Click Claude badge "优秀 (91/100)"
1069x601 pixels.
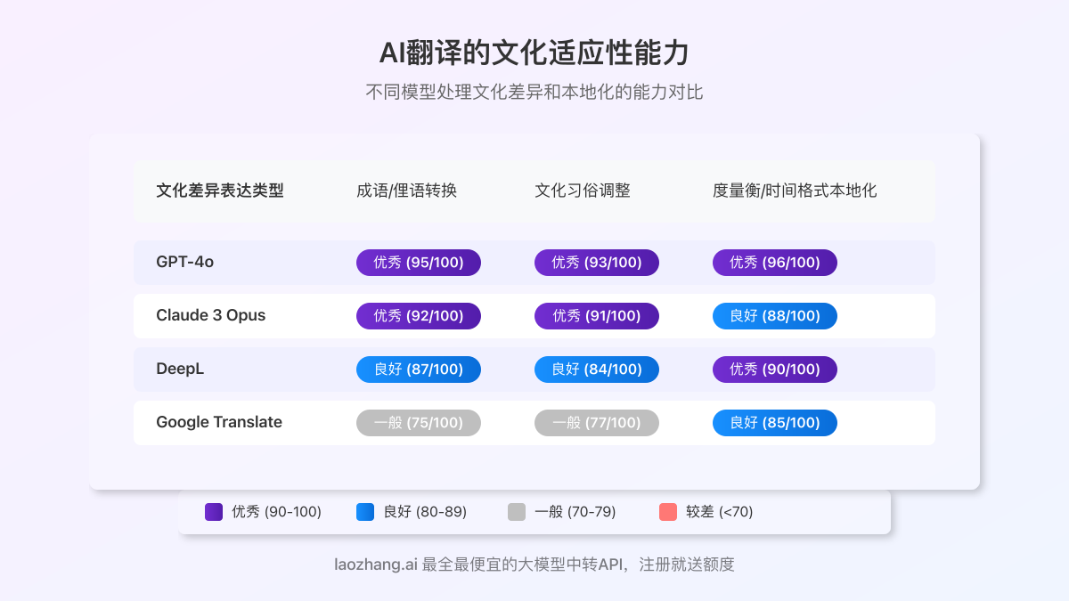597,316
